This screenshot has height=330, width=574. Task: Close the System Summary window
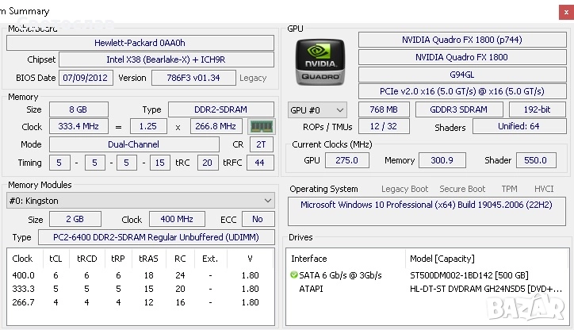(x=563, y=11)
